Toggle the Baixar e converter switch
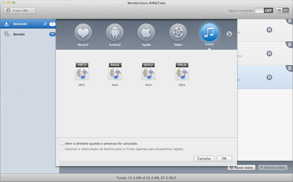 tap(264, 11)
